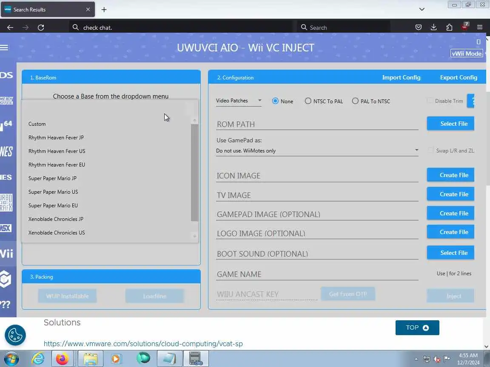The width and height of the screenshot is (490, 367).
Task: Focus the browser address bar
Action: (x=181, y=28)
